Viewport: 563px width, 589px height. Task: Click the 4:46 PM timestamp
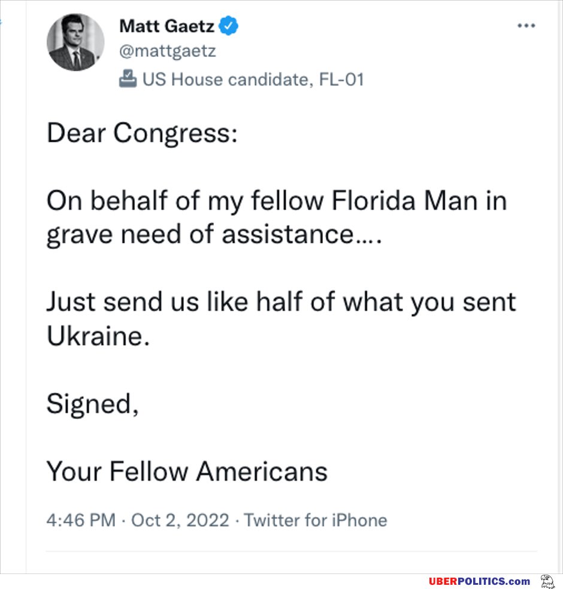81,520
